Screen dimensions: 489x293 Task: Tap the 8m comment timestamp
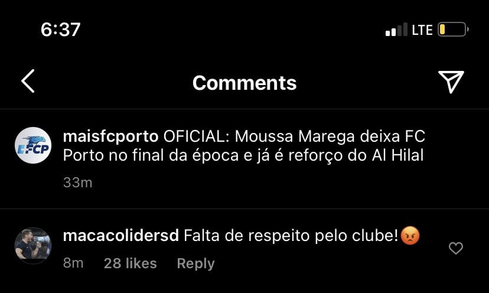point(73,263)
